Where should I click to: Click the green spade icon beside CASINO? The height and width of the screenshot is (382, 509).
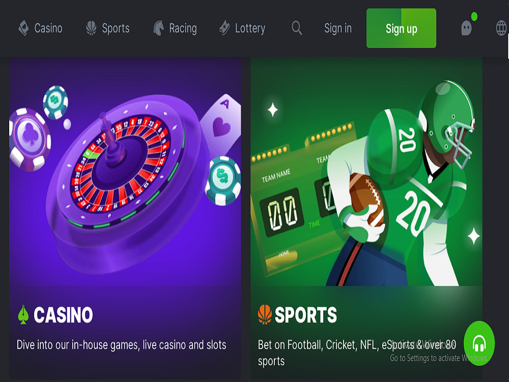(23, 314)
